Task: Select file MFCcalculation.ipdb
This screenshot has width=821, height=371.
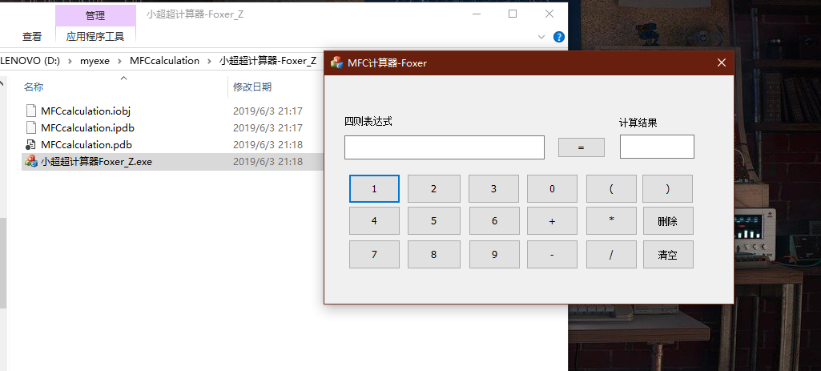Action: click(87, 128)
